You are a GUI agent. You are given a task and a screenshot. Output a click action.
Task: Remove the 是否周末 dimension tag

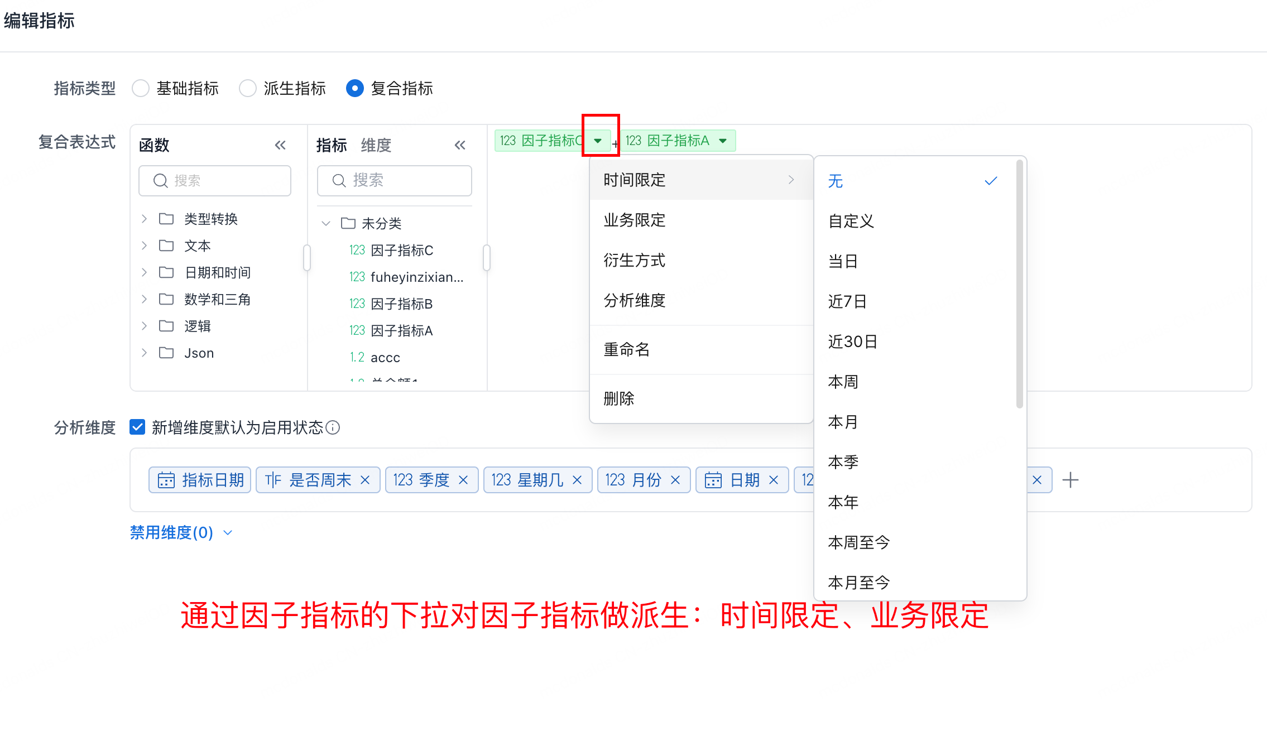(366, 480)
